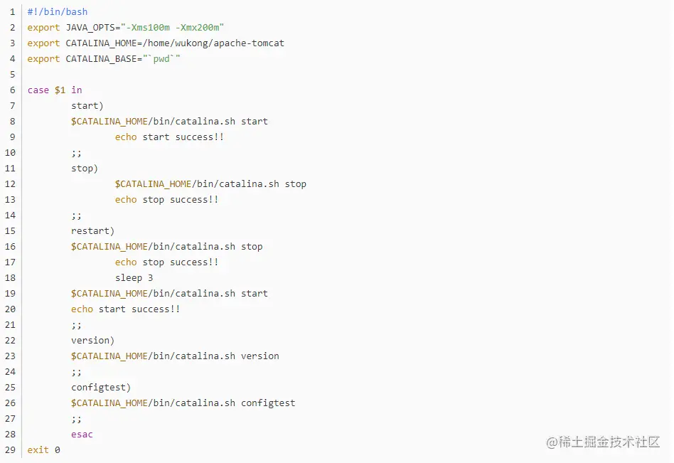Image resolution: width=674 pixels, height=463 pixels.
Task: Click line number 15 in the gutter
Action: 10,231
